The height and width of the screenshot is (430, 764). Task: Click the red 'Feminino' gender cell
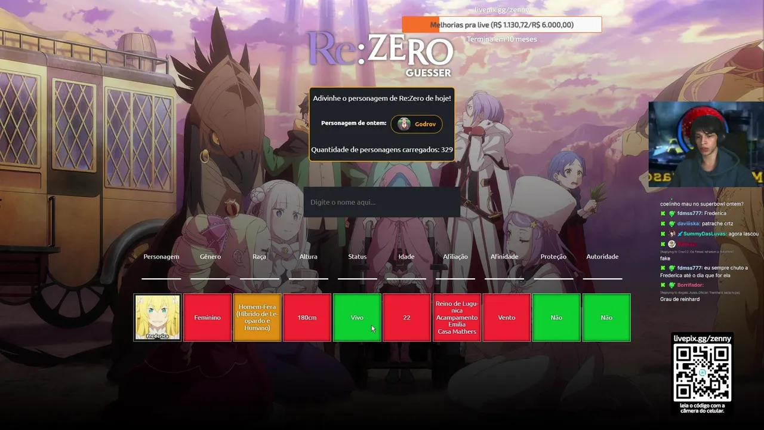208,317
